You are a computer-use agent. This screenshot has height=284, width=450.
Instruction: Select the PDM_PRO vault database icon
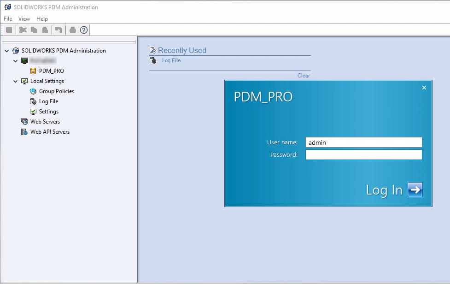33,71
